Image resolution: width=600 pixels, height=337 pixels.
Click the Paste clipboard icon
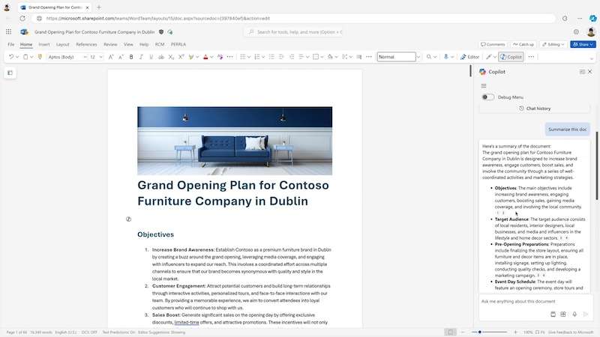pos(25,57)
